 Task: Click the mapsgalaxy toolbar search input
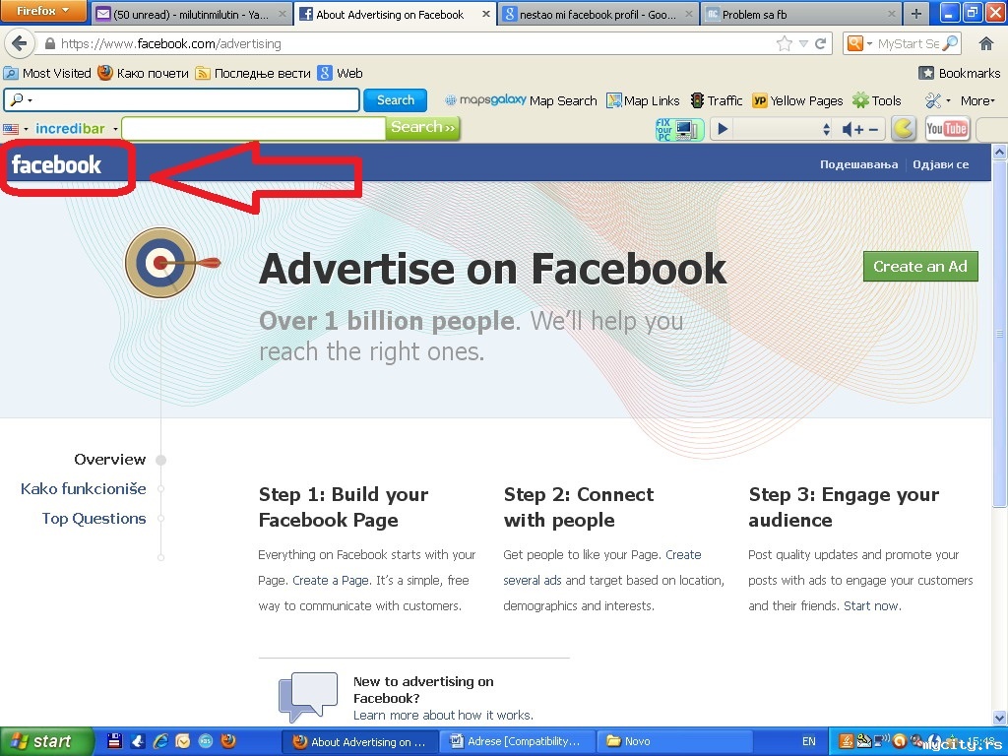point(181,100)
